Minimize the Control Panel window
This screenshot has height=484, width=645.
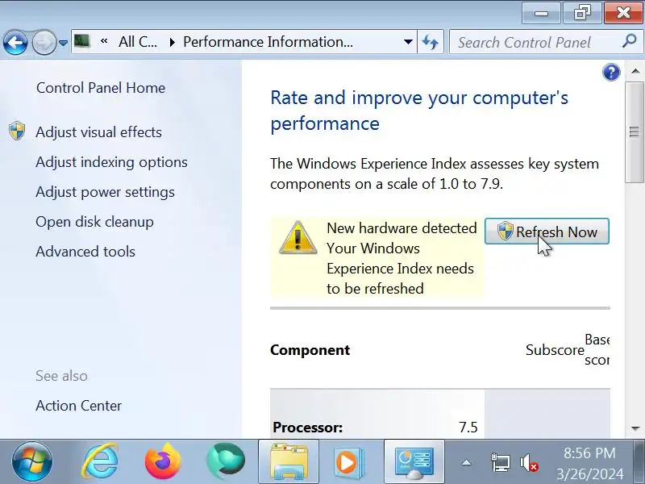(x=541, y=13)
